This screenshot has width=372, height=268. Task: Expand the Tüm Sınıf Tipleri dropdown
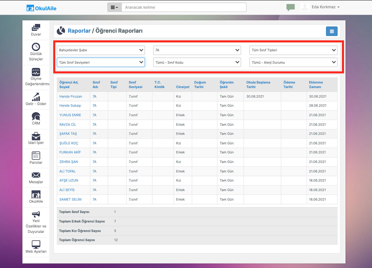pos(294,50)
